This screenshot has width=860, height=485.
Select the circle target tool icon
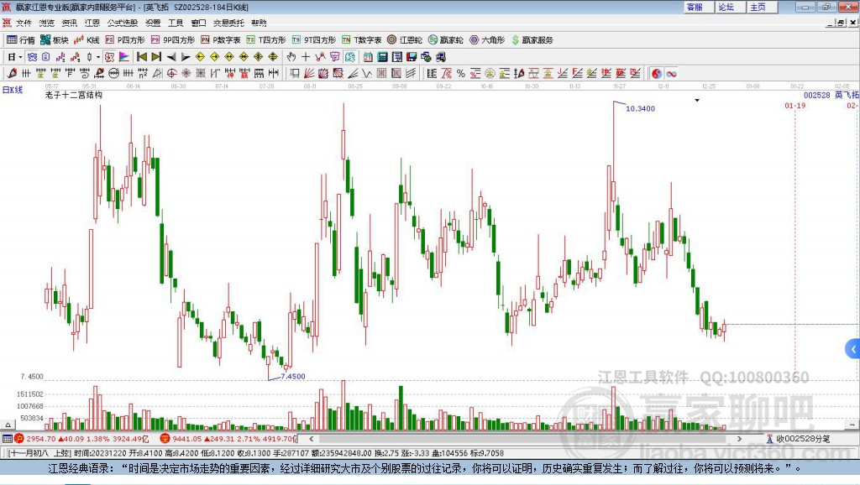tap(171, 74)
